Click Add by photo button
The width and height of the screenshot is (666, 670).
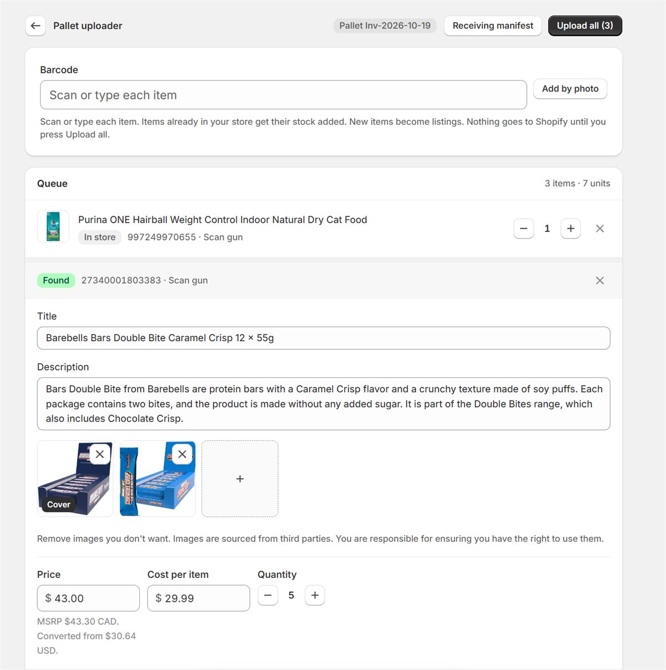570,89
